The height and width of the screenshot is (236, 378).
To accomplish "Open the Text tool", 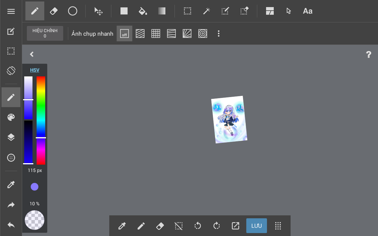I will click(307, 11).
